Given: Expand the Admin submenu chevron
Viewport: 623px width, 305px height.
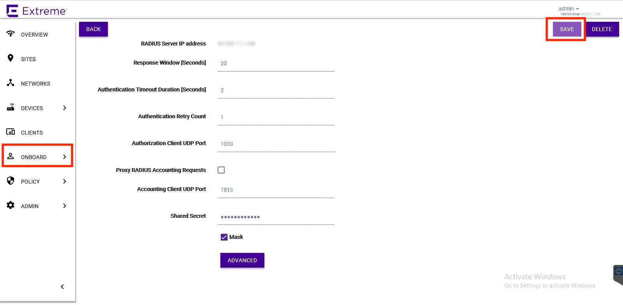Looking at the screenshot, I should click(65, 206).
